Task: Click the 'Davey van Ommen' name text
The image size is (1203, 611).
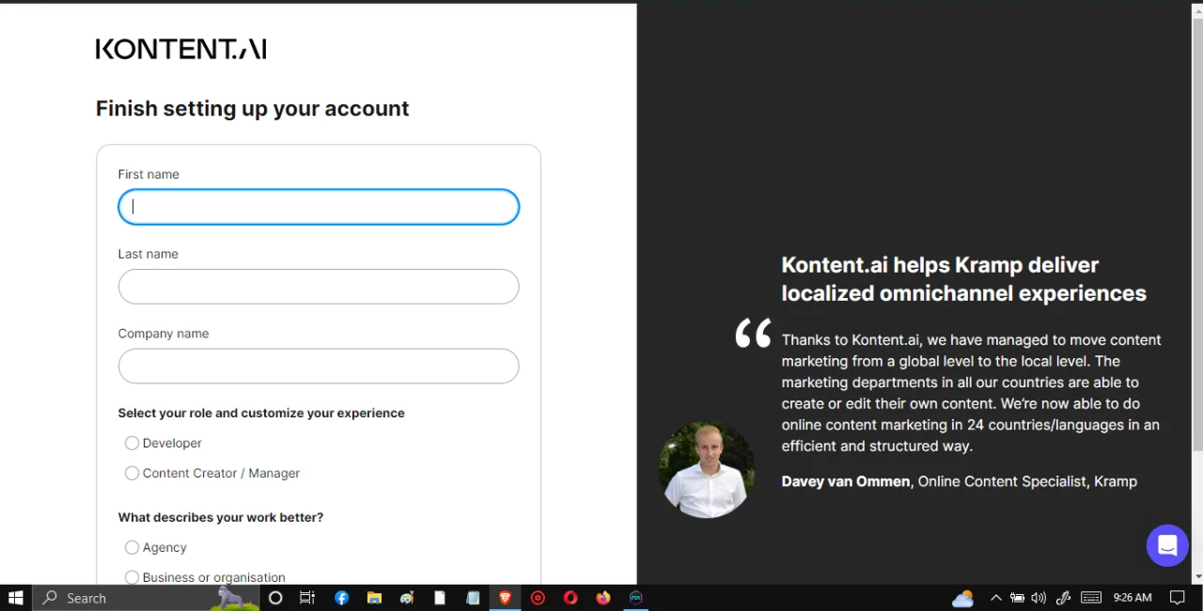Action: tap(846, 481)
